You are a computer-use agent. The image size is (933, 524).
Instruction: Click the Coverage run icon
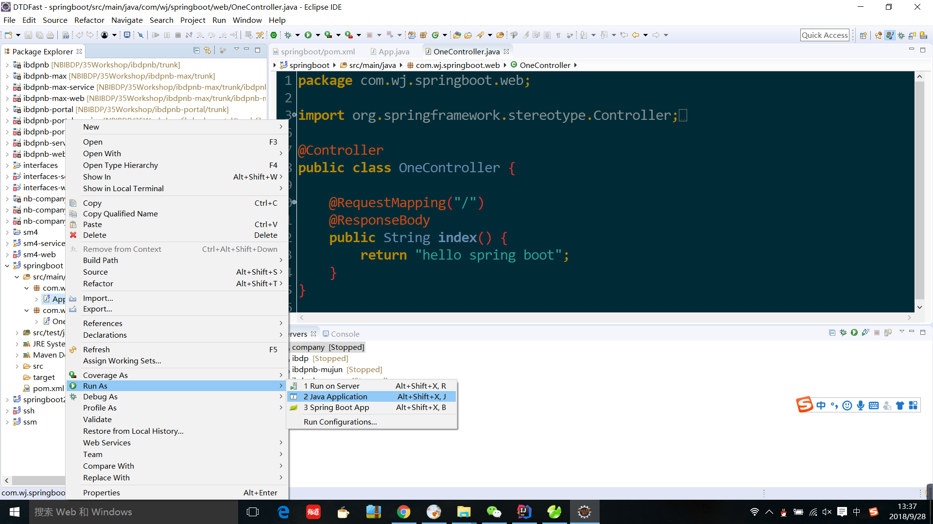(328, 35)
